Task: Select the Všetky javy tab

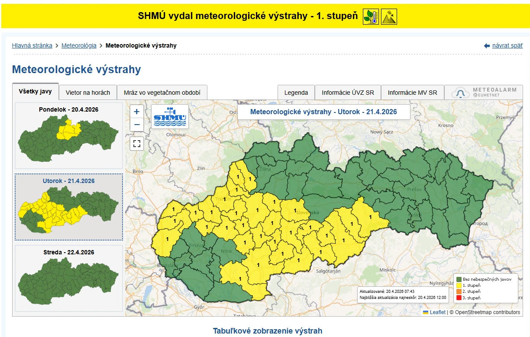Action: pos(36,92)
